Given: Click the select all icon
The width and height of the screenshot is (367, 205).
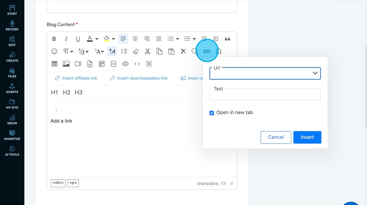Looking at the screenshot, I should click(149, 64).
